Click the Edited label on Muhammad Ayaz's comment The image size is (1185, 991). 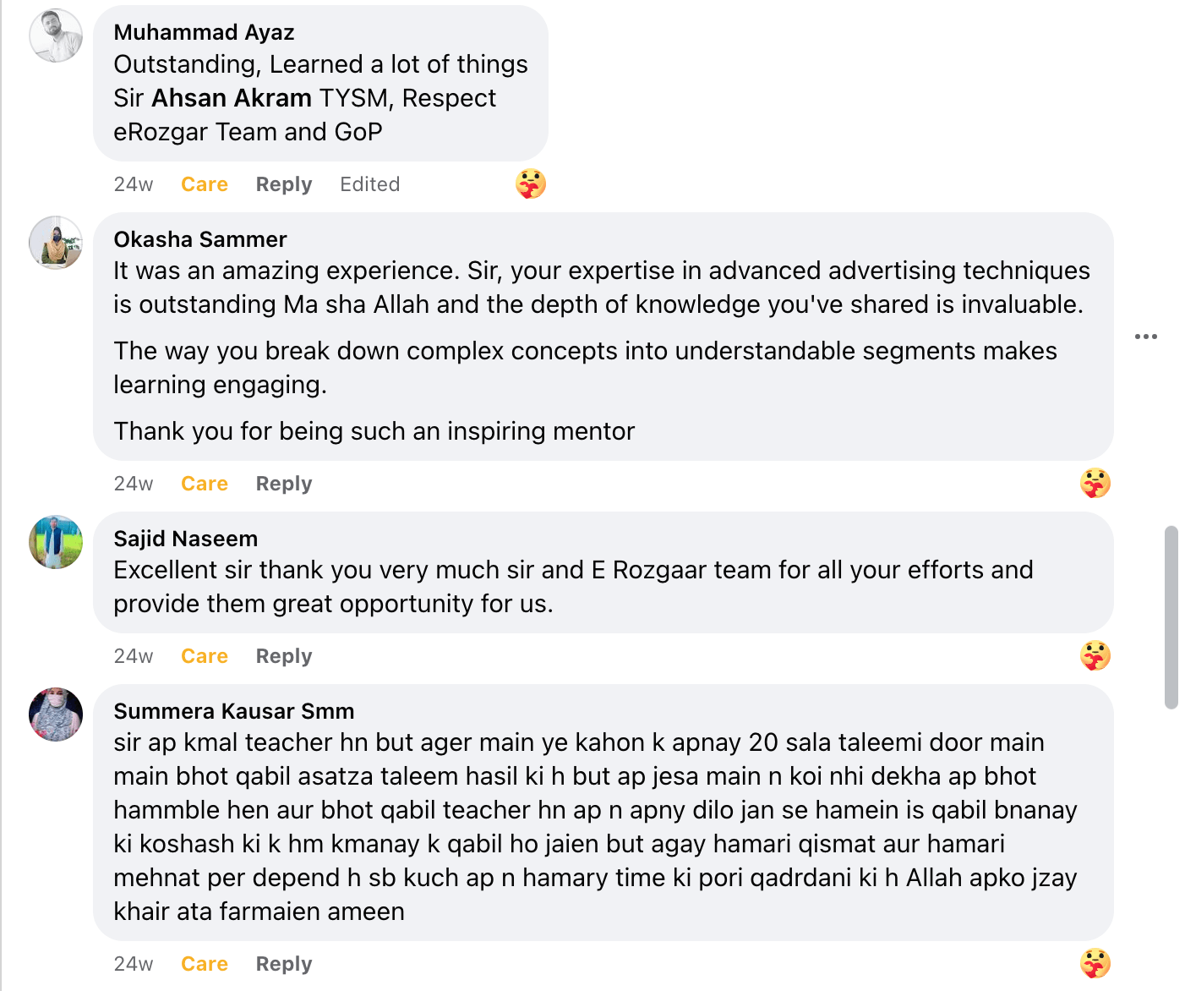(x=369, y=183)
